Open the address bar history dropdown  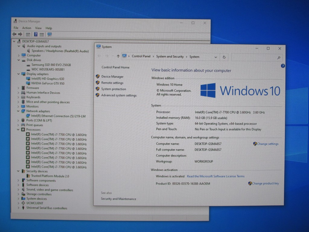(215, 57)
